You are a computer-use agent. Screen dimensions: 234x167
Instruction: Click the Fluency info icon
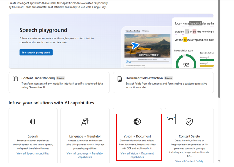click(x=207, y=63)
